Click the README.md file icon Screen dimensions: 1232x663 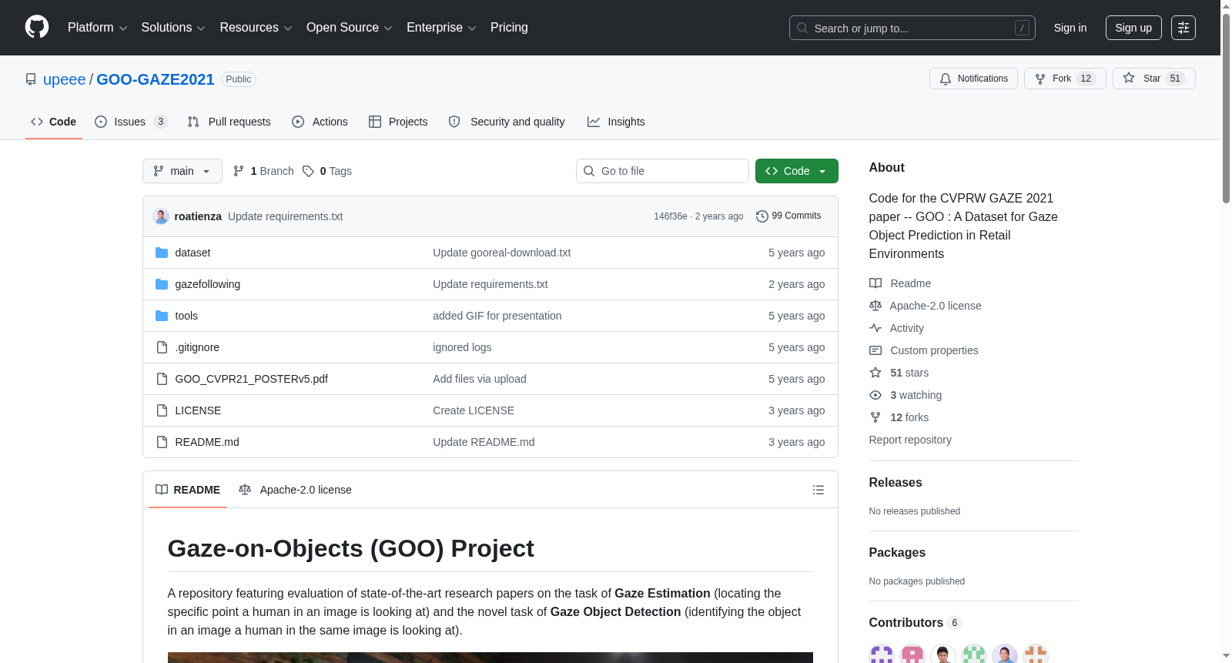(x=162, y=442)
